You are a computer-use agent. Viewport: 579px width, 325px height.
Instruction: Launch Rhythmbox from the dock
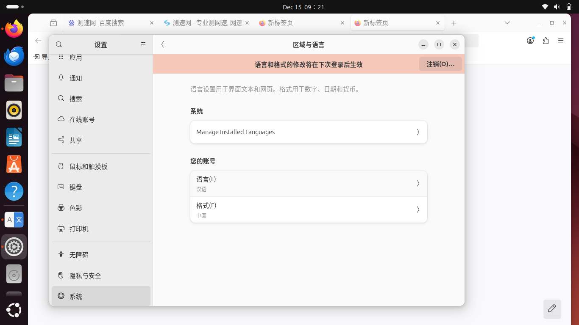(x=14, y=110)
